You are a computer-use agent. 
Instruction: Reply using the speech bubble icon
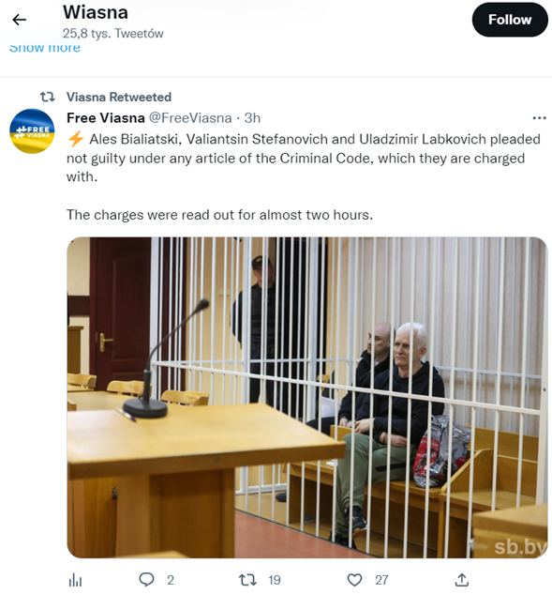pyautogui.click(x=146, y=579)
